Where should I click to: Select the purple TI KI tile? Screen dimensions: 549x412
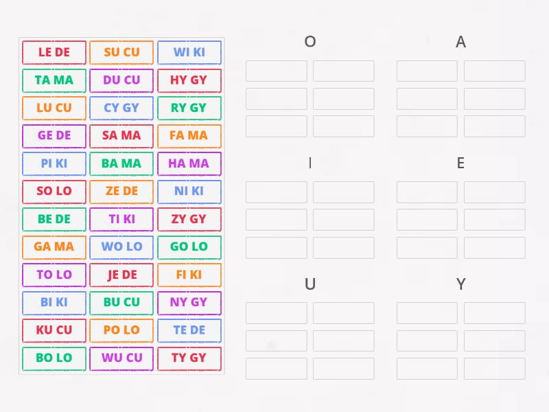[121, 219]
